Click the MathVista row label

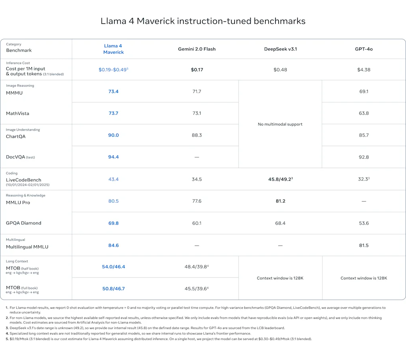[x=17, y=113]
